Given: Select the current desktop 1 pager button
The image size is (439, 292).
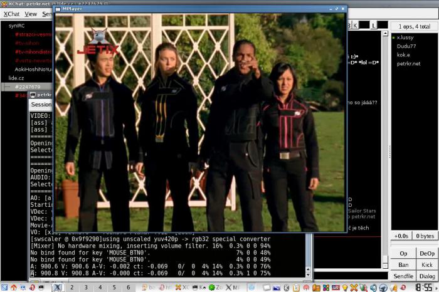Looking at the screenshot, I should click(x=58, y=287).
